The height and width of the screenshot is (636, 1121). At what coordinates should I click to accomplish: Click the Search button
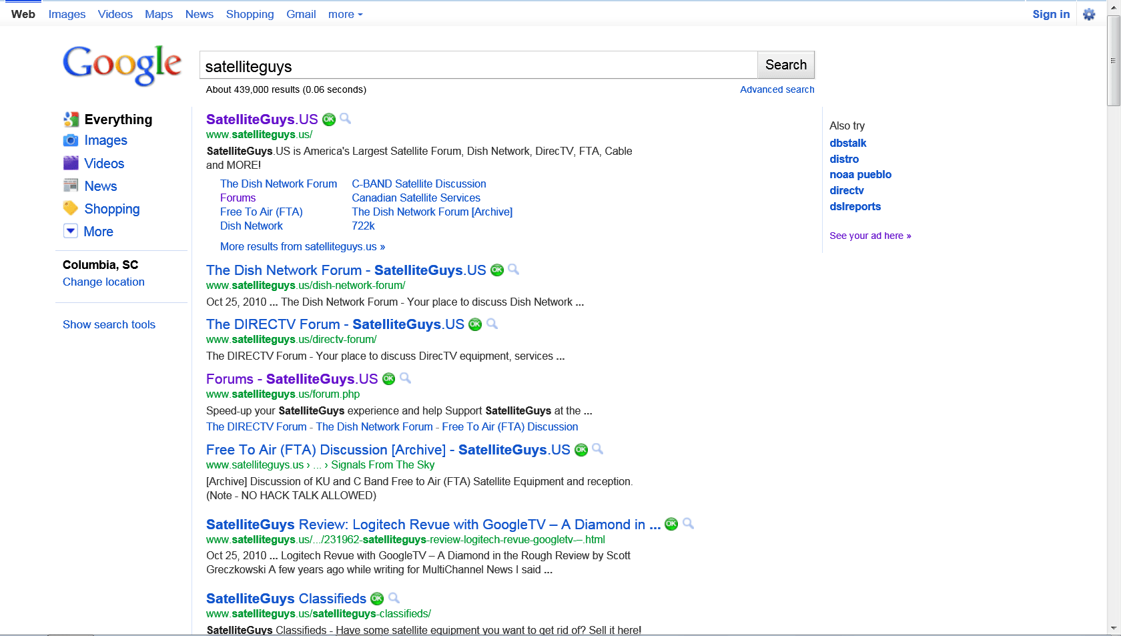click(x=786, y=65)
